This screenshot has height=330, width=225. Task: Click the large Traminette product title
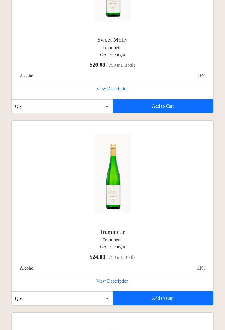[112, 232]
